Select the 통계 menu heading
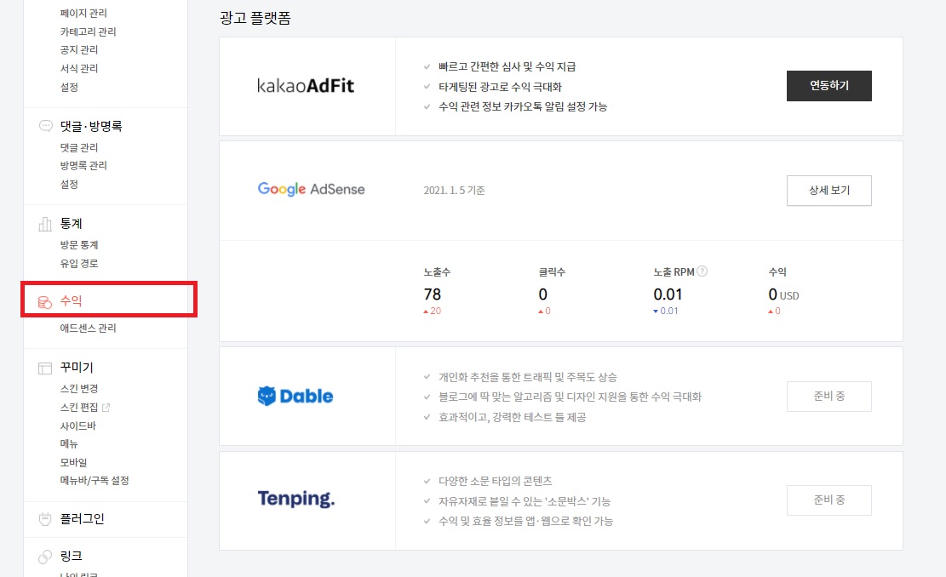Image resolution: width=946 pixels, height=577 pixels. (x=72, y=224)
